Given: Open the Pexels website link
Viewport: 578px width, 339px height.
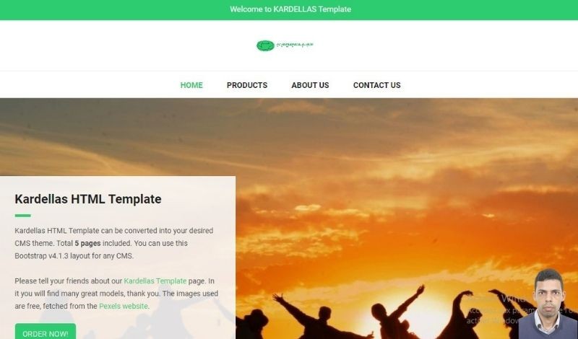Looking at the screenshot, I should 124,306.
